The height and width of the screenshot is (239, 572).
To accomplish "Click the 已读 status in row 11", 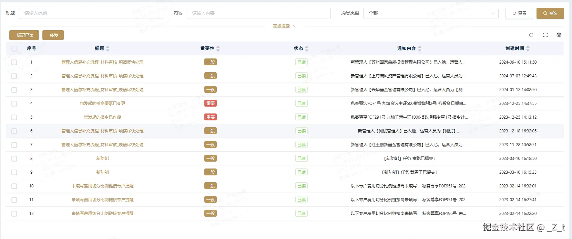I will click(x=302, y=200).
